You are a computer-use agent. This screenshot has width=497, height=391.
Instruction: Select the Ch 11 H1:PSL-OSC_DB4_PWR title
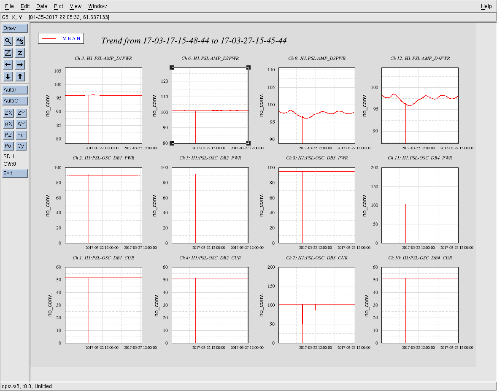click(420, 158)
